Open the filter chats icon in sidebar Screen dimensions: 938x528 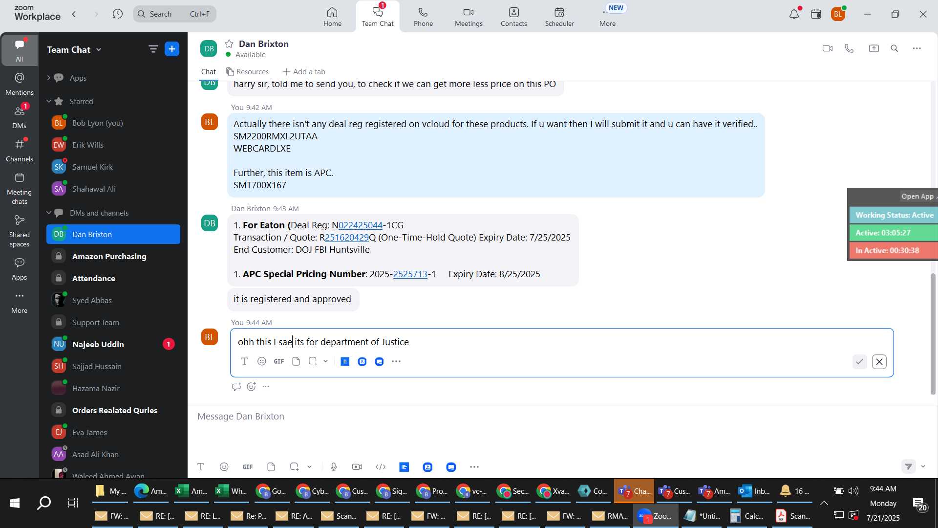click(153, 49)
